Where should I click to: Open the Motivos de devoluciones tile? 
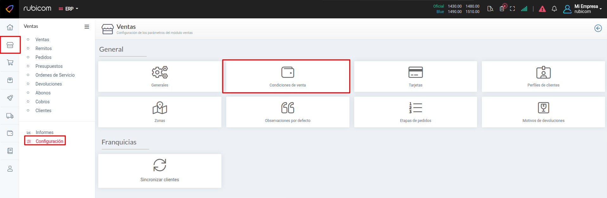click(543, 112)
